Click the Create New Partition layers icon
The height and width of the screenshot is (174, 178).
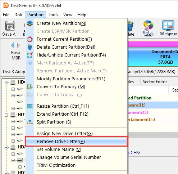pos(30,23)
